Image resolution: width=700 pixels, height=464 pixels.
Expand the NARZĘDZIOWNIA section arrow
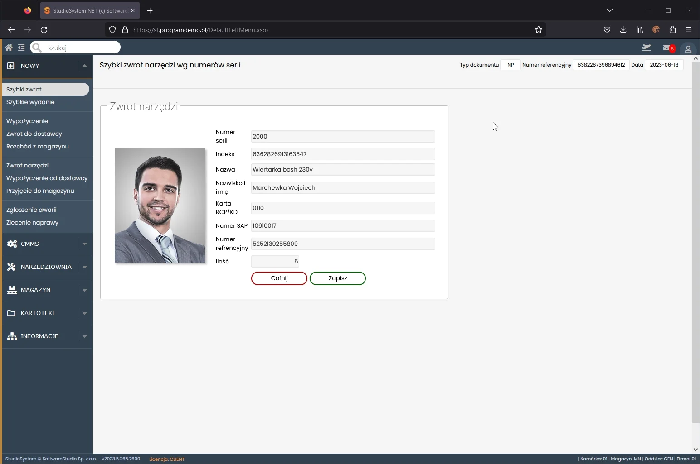(x=84, y=267)
